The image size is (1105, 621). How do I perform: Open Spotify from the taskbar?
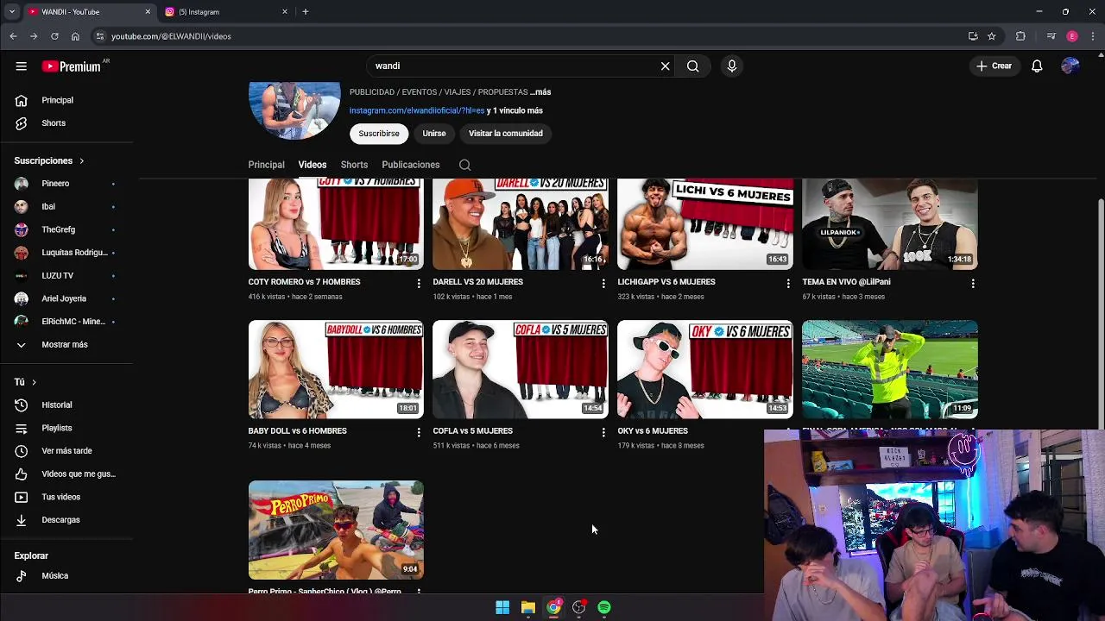(604, 607)
